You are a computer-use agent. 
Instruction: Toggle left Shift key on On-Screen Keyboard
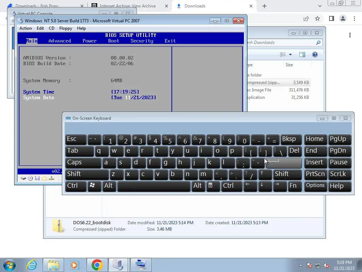(87, 175)
